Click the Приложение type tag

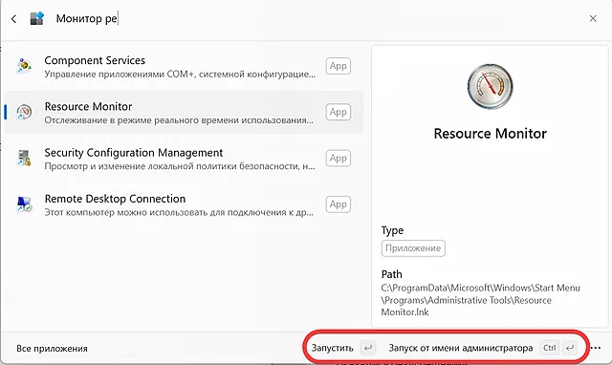(x=413, y=248)
